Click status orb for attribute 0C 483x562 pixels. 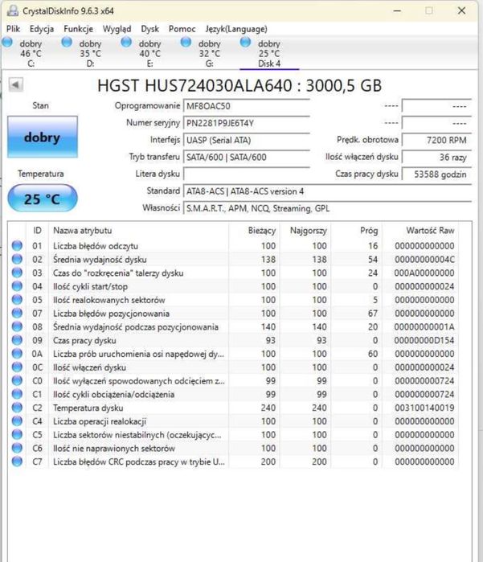17,367
